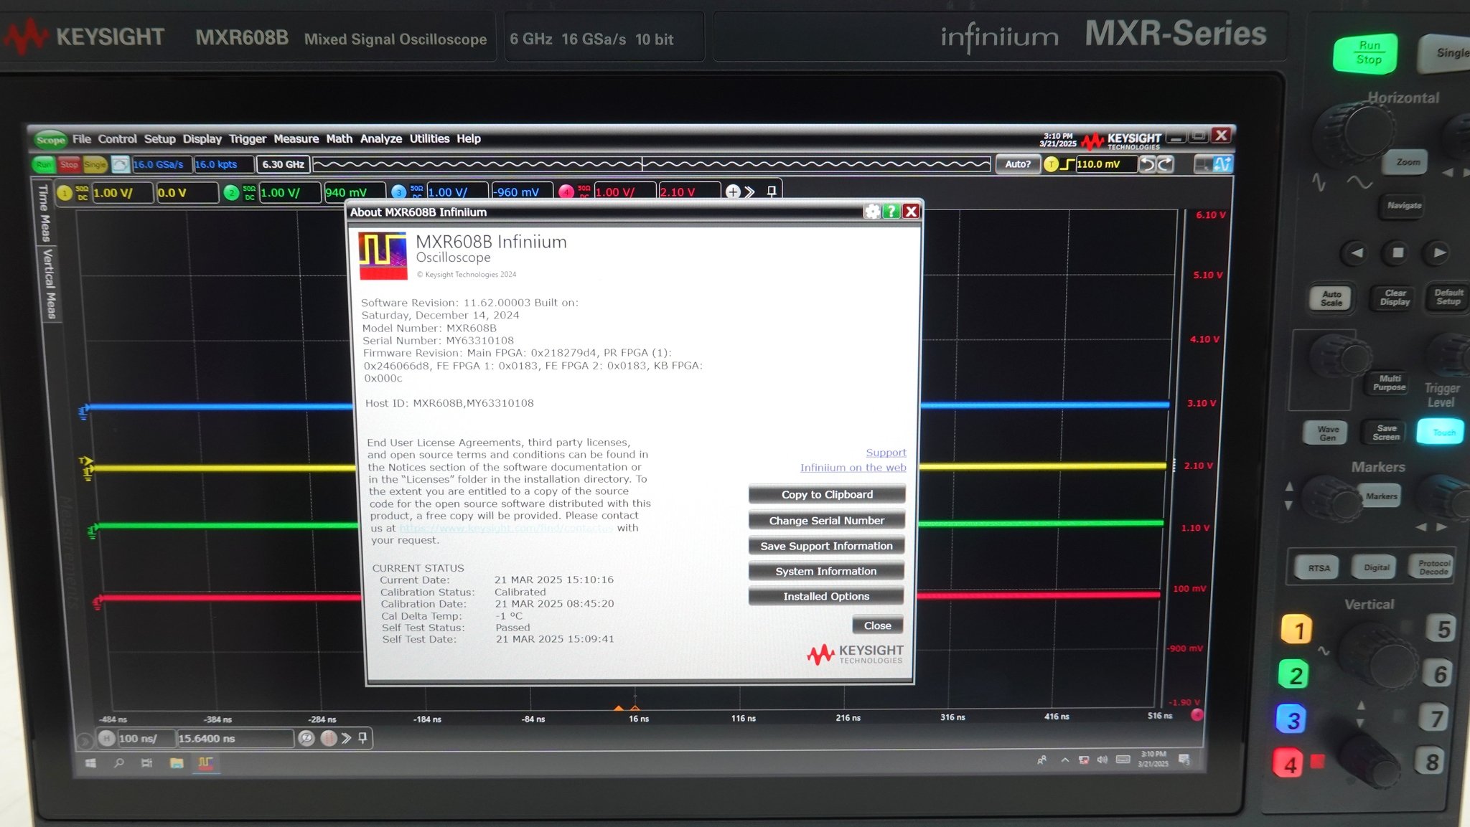Screen dimensions: 1470x827
Task: Open the green Scope button menu
Action: tap(50, 140)
